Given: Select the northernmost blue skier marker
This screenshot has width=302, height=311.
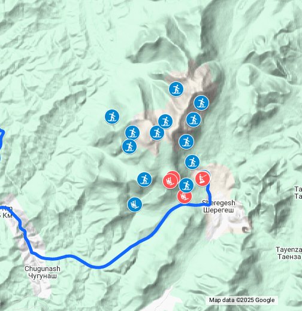Looking at the screenshot, I should [x=176, y=89].
